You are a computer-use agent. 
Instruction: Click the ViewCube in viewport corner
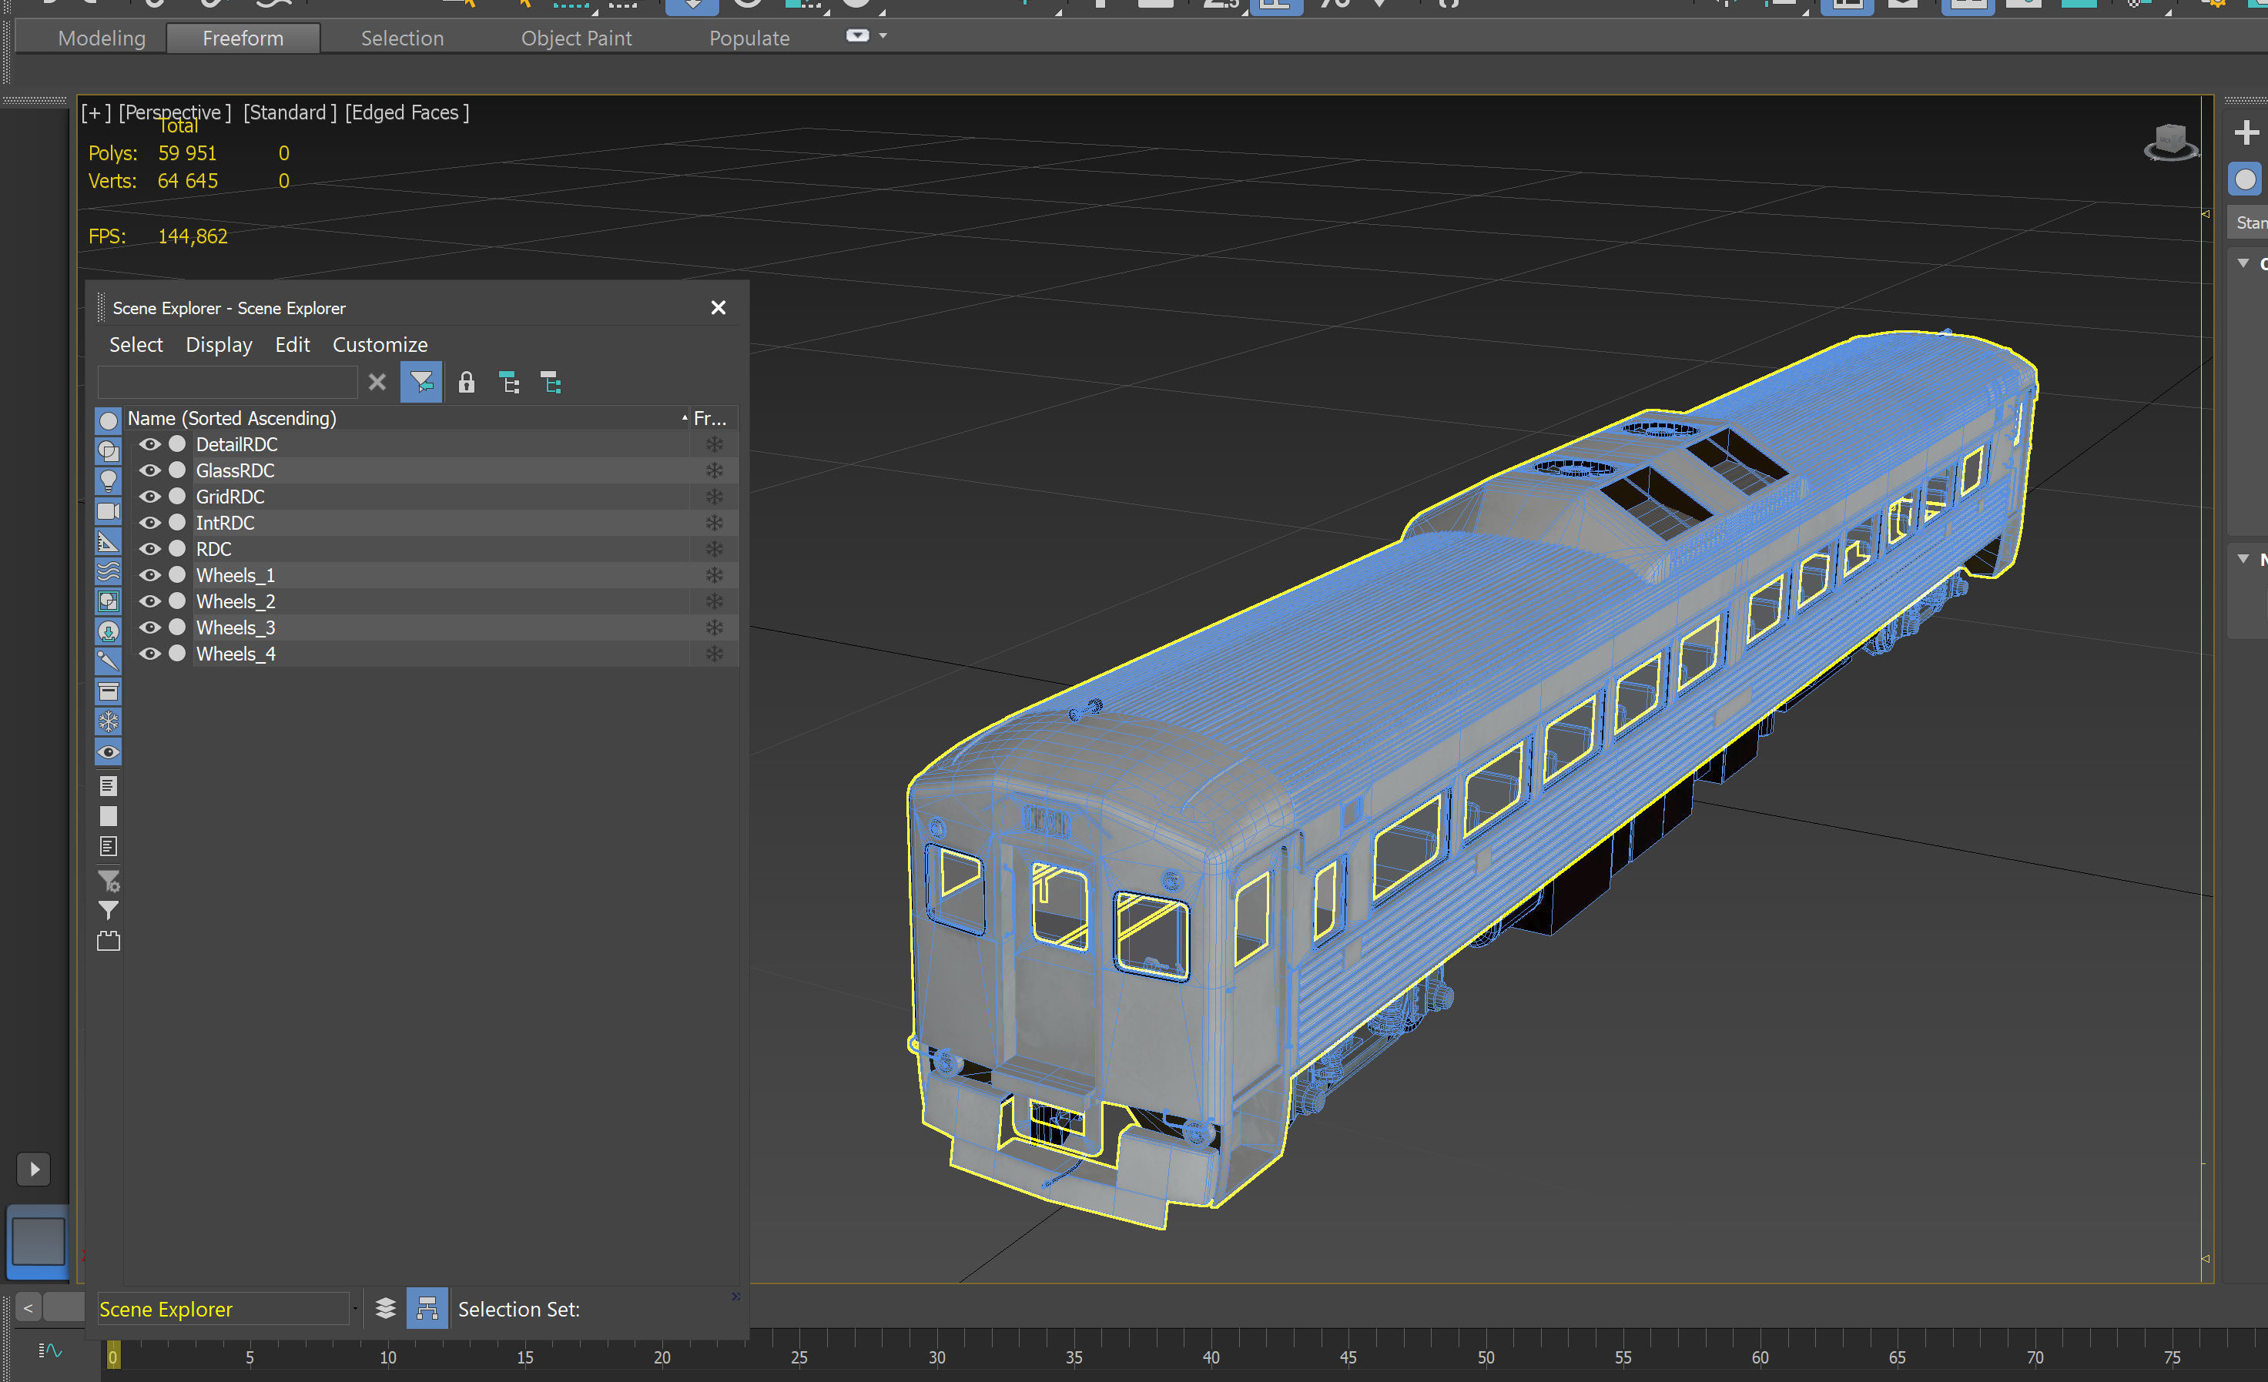click(x=2172, y=143)
